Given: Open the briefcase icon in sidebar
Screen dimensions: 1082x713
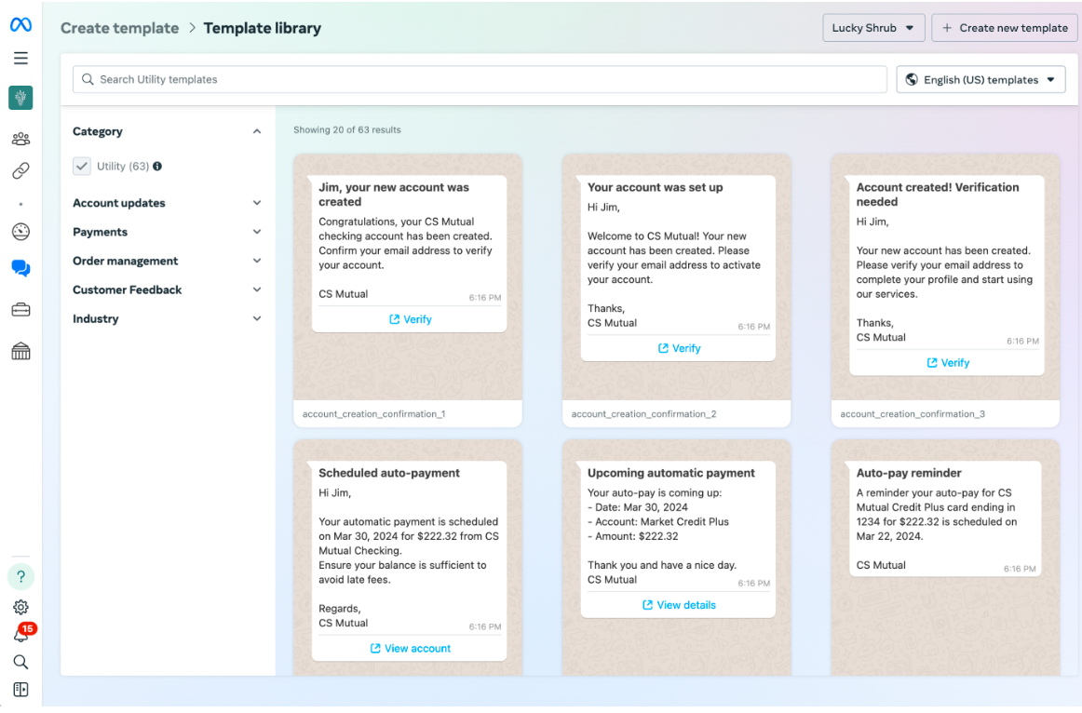Looking at the screenshot, I should [x=20, y=310].
